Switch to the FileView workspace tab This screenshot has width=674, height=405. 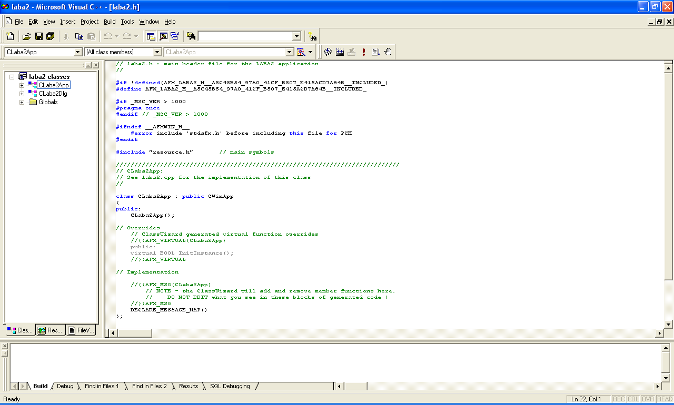(81, 330)
